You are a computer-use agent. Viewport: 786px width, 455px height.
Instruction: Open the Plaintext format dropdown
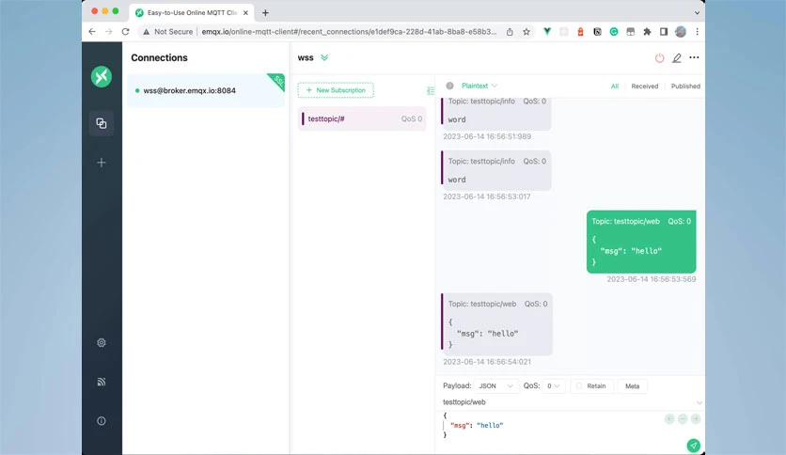[479, 86]
